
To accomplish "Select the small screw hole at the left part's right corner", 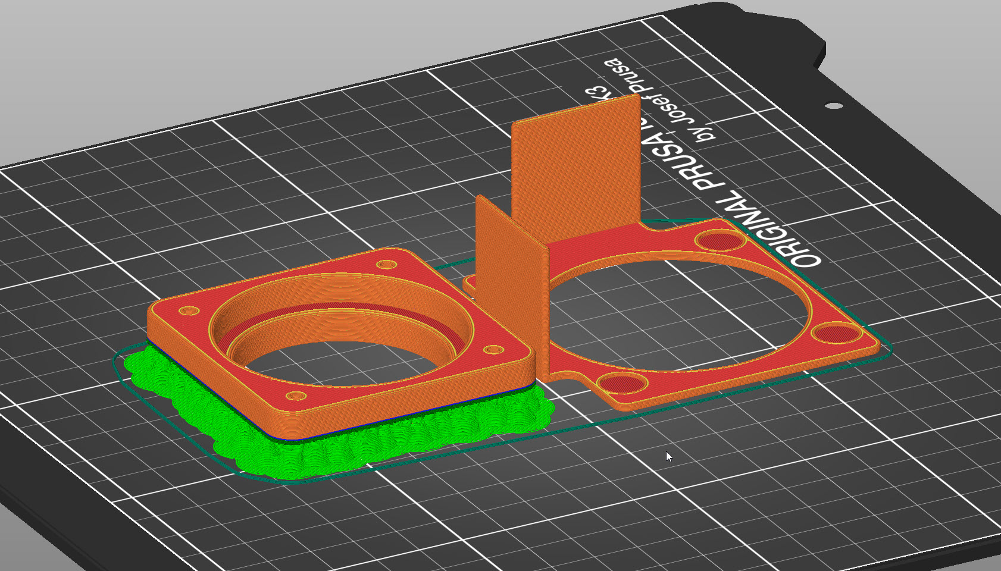I will click(493, 350).
